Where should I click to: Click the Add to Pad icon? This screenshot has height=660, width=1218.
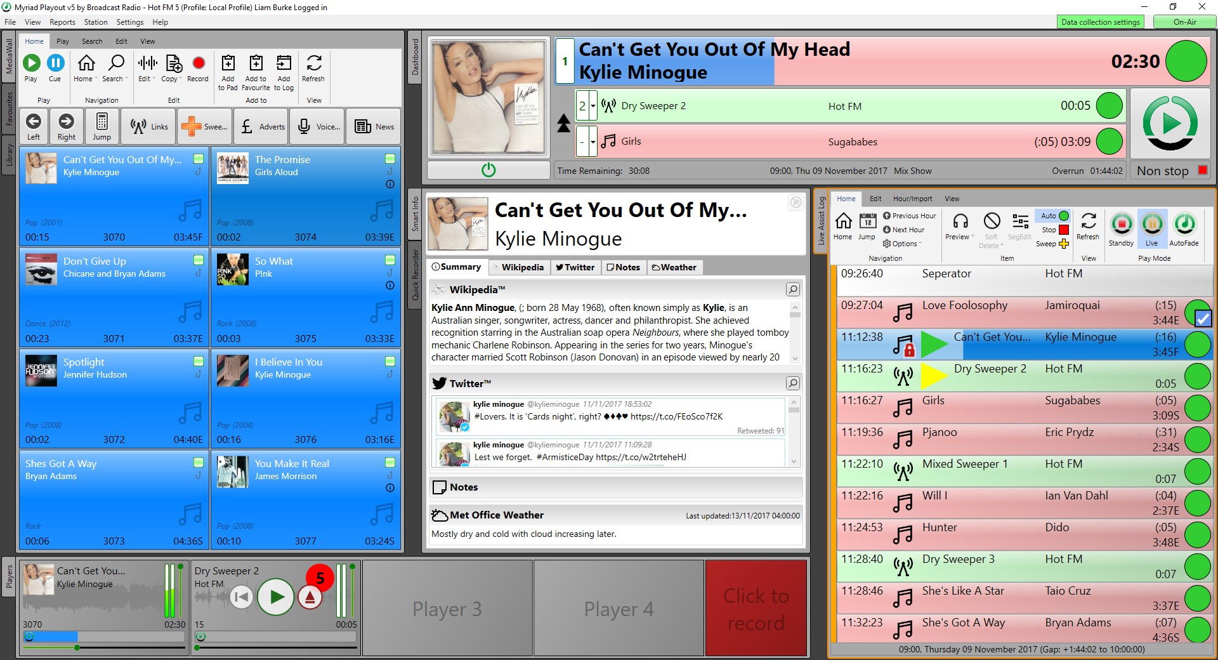(x=228, y=63)
